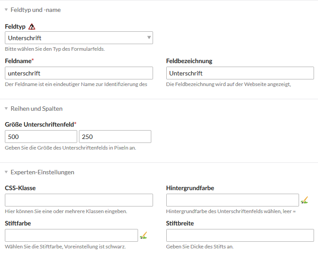Image resolution: width=318 pixels, height=255 pixels.
Task: Open color picker for Stiftfarbe
Action: click(x=143, y=235)
